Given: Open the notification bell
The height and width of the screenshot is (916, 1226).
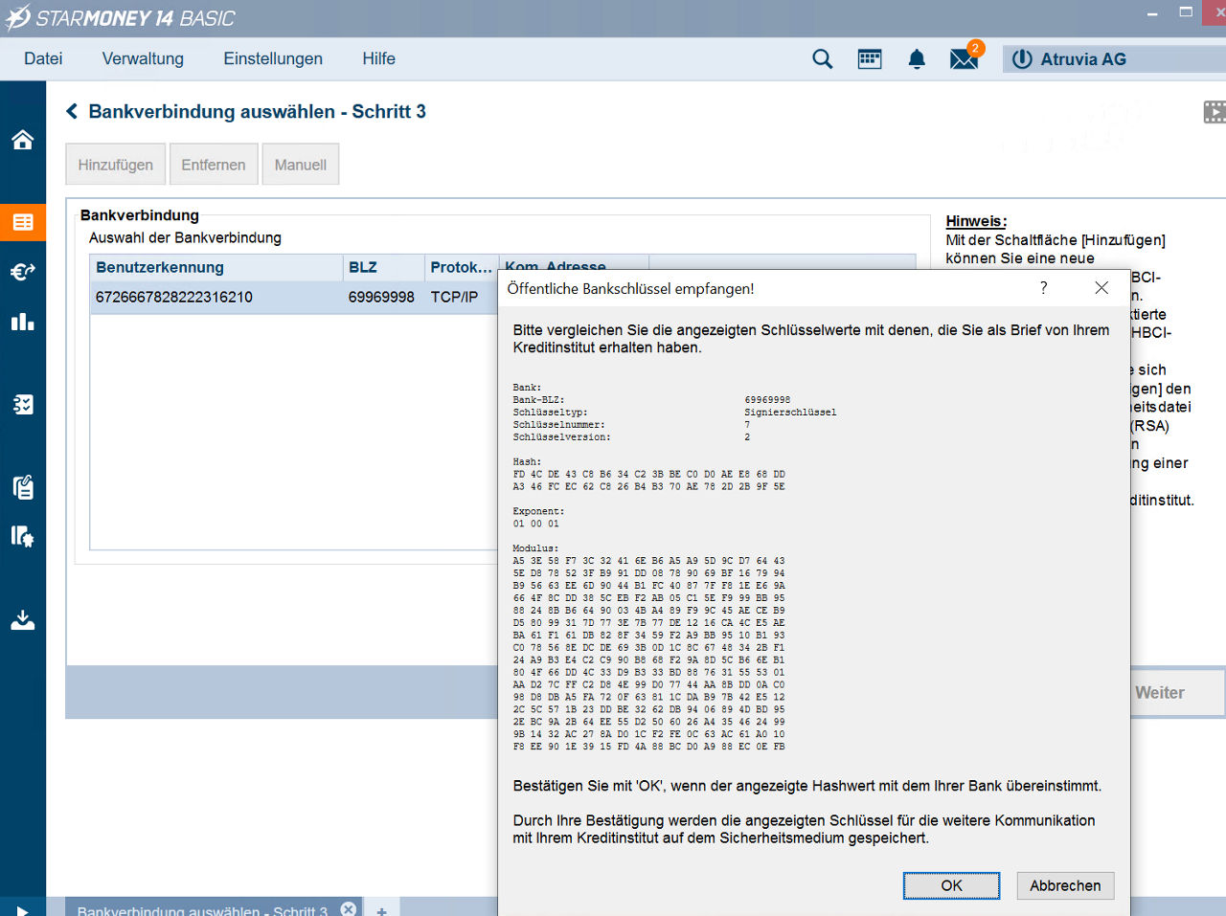Looking at the screenshot, I should [917, 59].
